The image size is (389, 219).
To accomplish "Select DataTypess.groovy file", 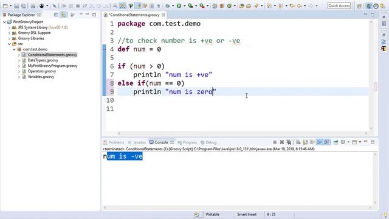I will (43, 60).
